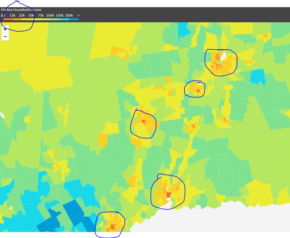Click the cyan 150k–200k legend swatch
The height and width of the screenshot is (238, 290).
click(64, 19)
